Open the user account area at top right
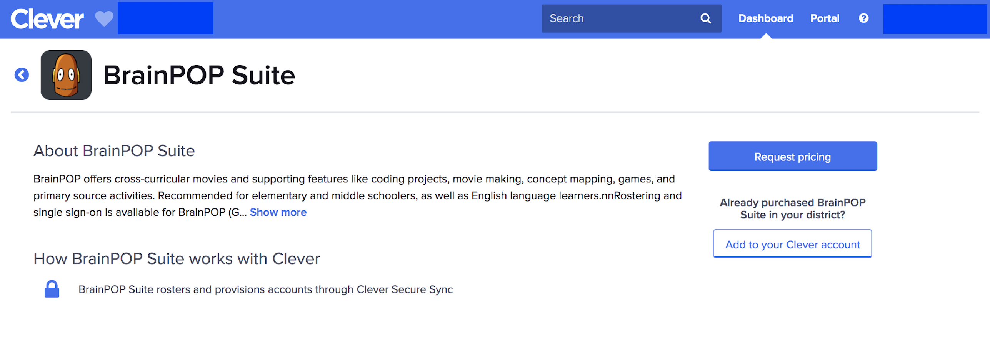990x354 pixels. pyautogui.click(x=935, y=19)
